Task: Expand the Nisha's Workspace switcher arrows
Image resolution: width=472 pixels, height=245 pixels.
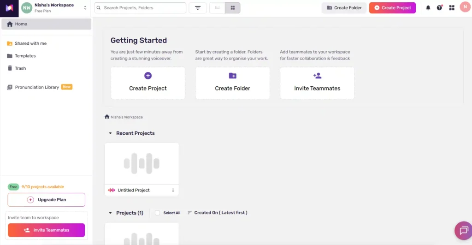Action: (85, 8)
